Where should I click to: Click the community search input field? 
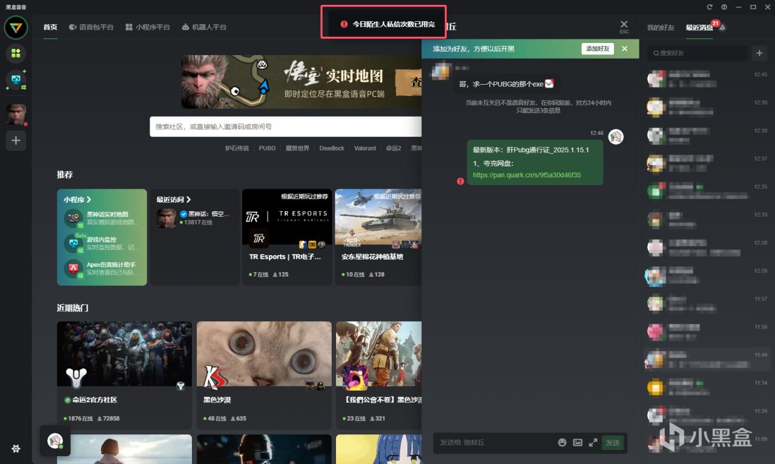click(x=285, y=126)
